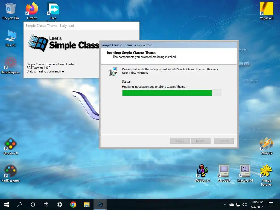Select the Vegas 4.0 desktop icon

(266, 11)
